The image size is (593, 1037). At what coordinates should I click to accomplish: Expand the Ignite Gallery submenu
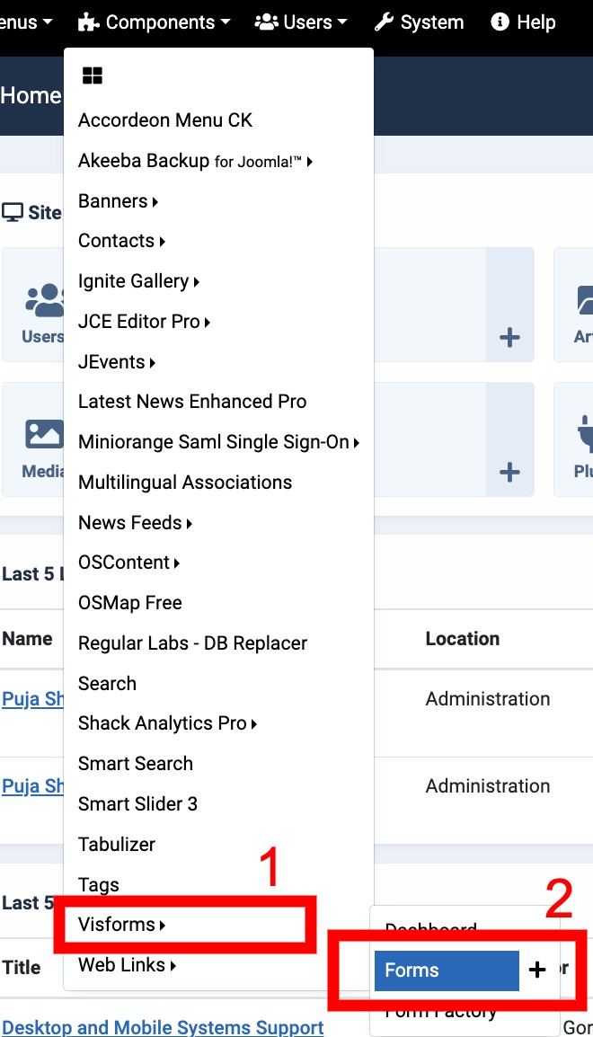(139, 281)
